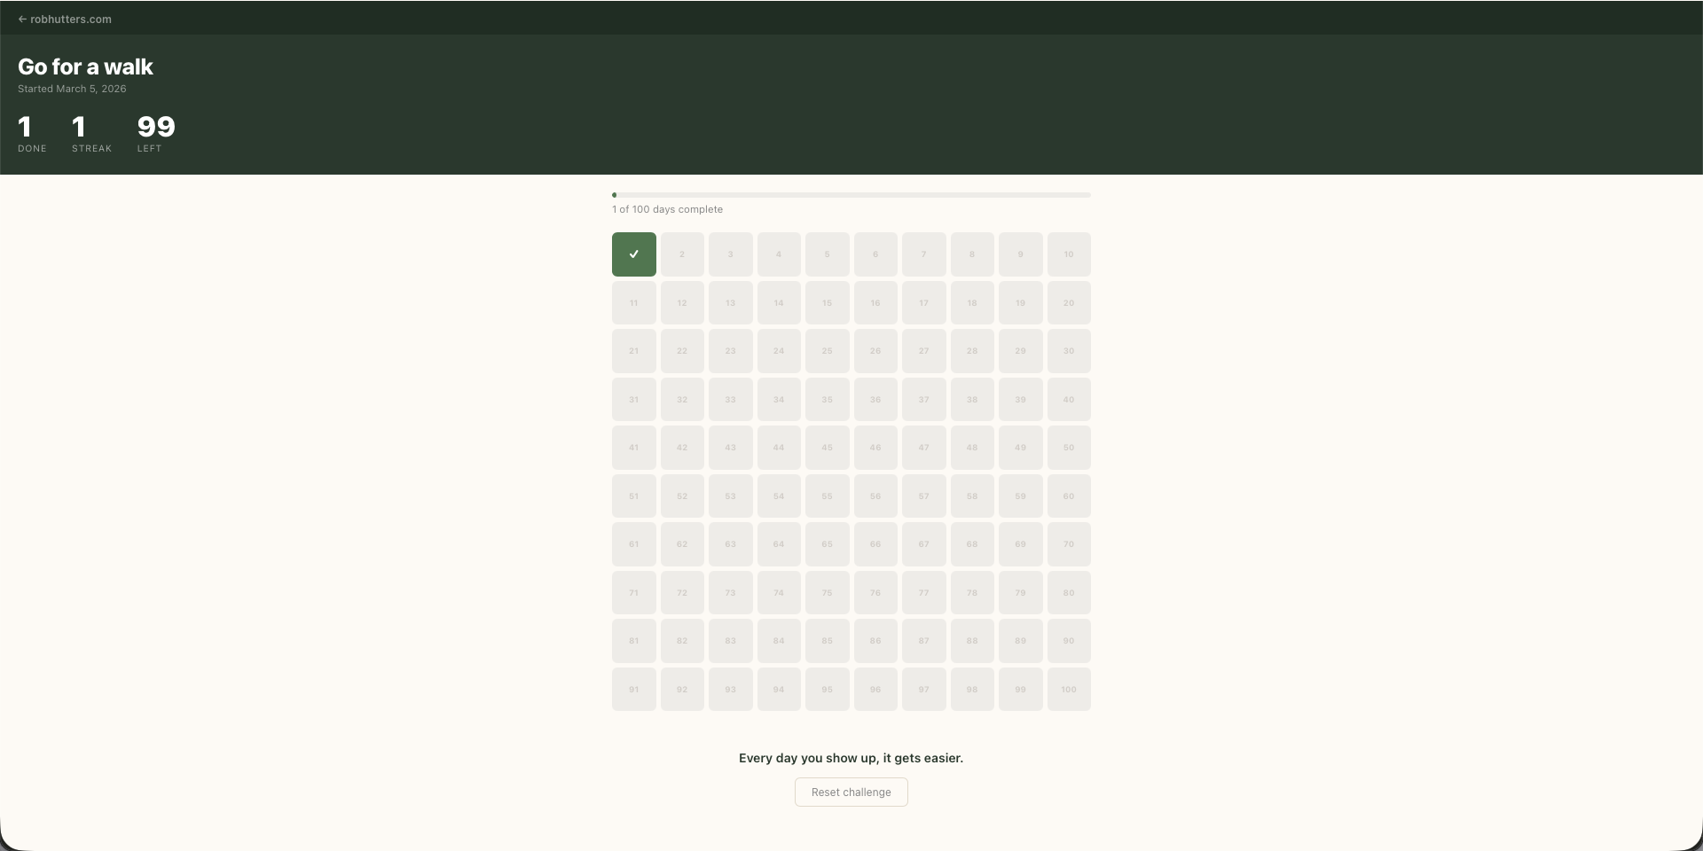
Task: Select the day 10 square
Action: (1069, 254)
